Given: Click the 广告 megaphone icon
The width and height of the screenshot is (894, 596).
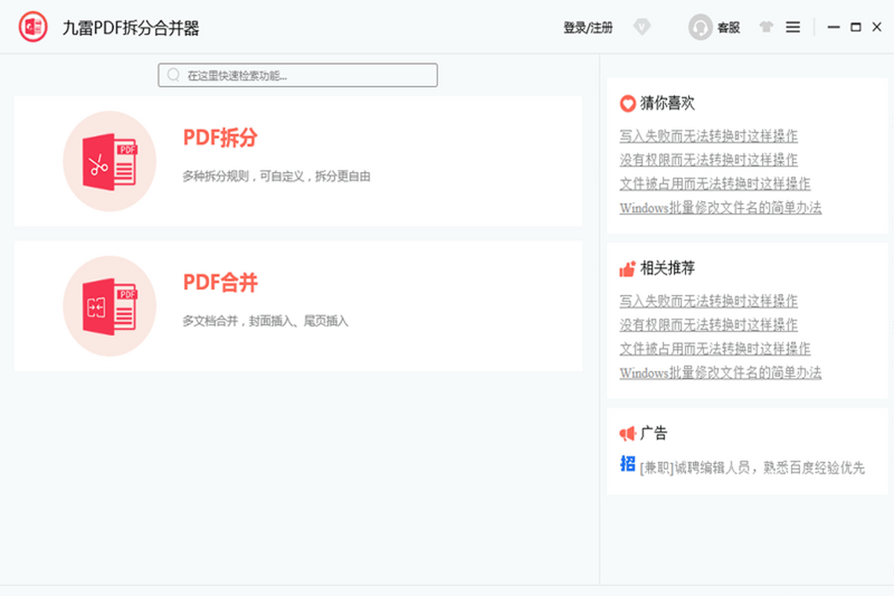Looking at the screenshot, I should (x=627, y=433).
